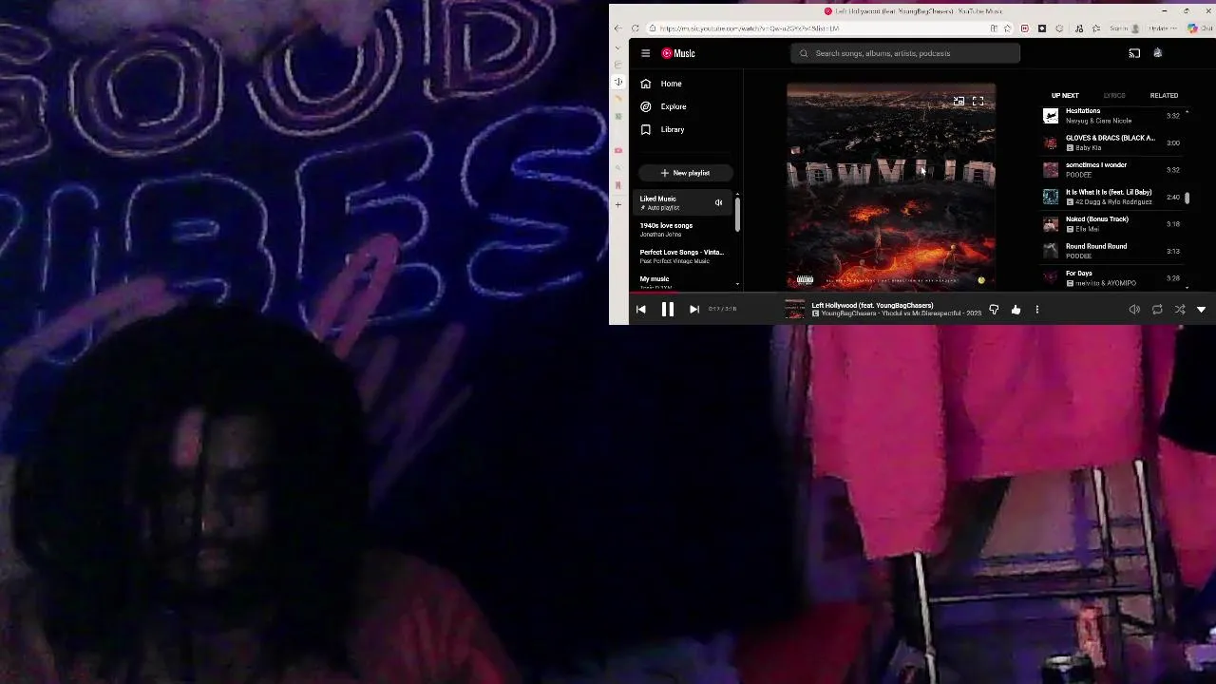Enter fullscreen from album art corner
Image resolution: width=1216 pixels, height=684 pixels.
[x=978, y=101]
